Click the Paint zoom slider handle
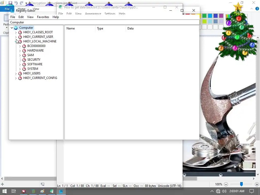This screenshot has height=195, width=260. (x=241, y=184)
